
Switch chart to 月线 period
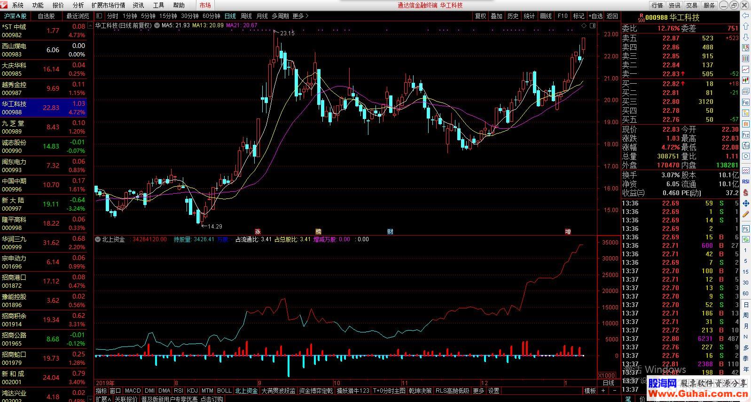coord(262,16)
